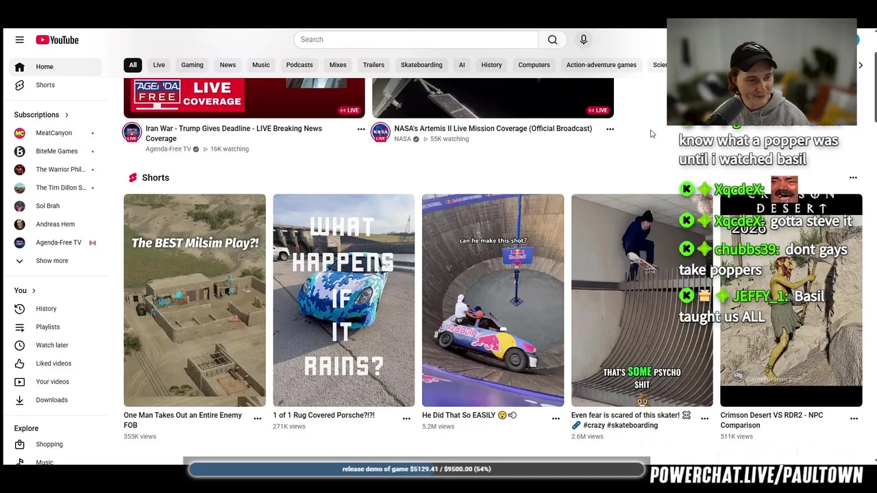Open the Andreas Hem subscription
The image size is (877, 493).
[56, 224]
